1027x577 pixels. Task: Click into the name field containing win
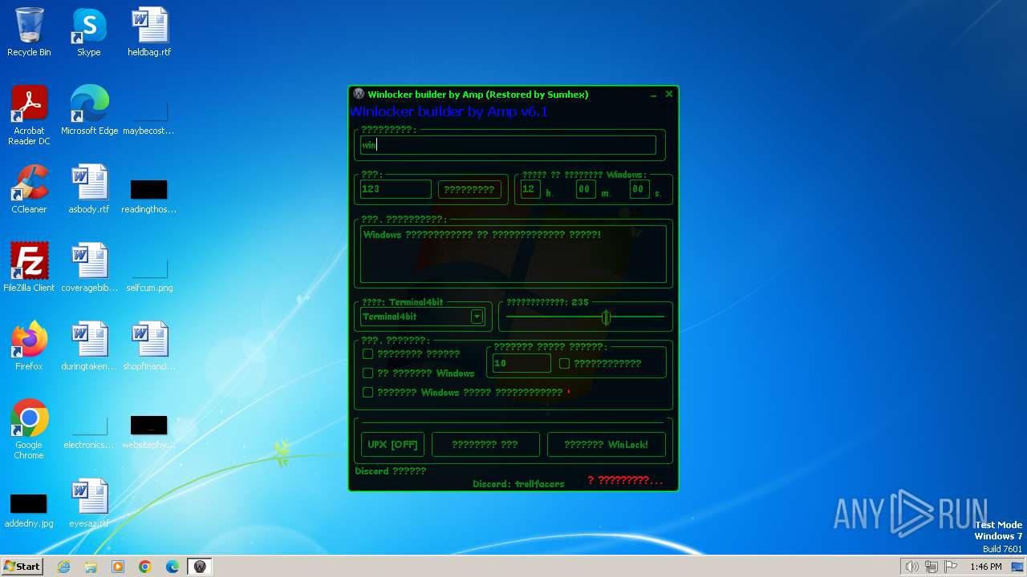[508, 145]
